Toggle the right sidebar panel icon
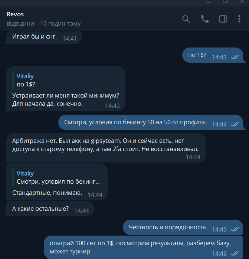The image size is (249, 259). click(223, 19)
